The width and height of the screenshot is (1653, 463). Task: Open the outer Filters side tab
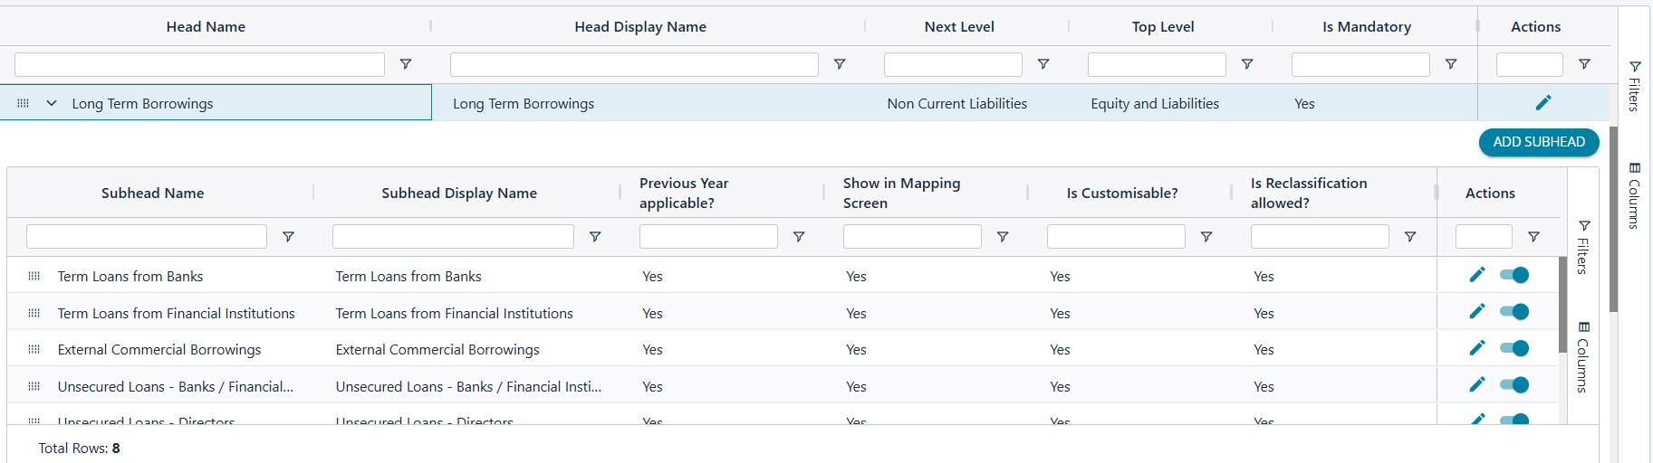pyautogui.click(x=1635, y=87)
